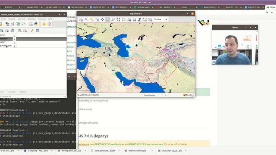Viewport: 276px width, 155px height.
Task: Click the Debian link on webpage
Action: pos(71,47)
